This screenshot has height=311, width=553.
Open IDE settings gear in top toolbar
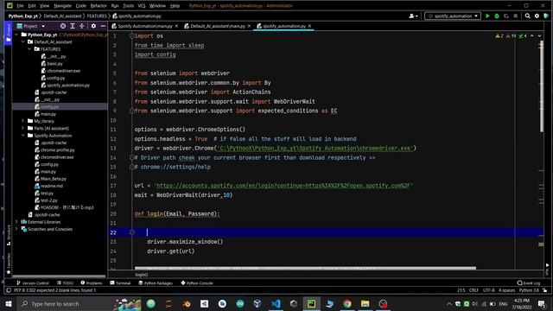pyautogui.click(x=537, y=16)
